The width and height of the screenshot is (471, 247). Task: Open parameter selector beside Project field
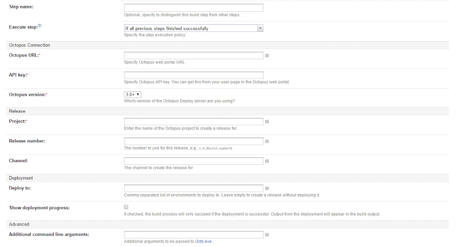pos(267,122)
